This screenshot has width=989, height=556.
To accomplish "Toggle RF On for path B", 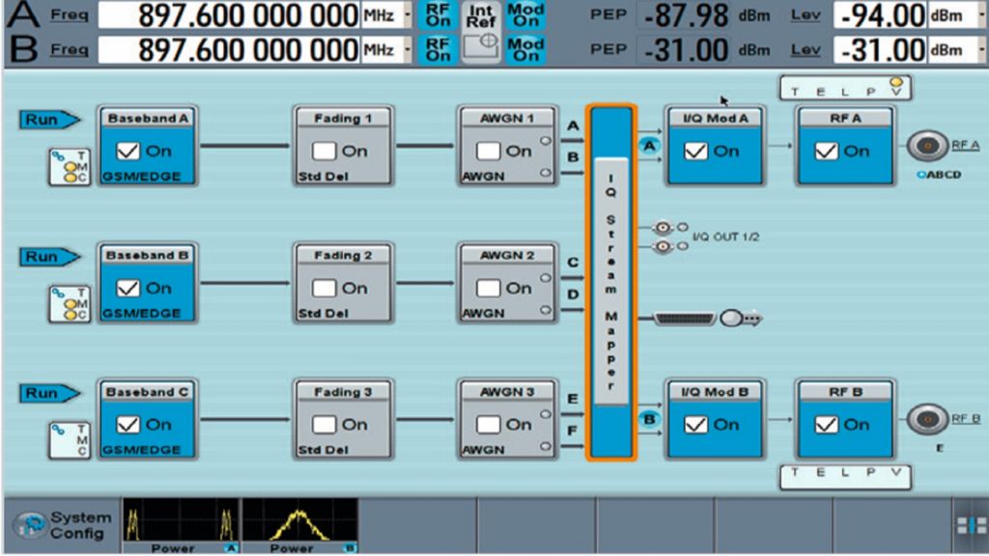I will (438, 49).
